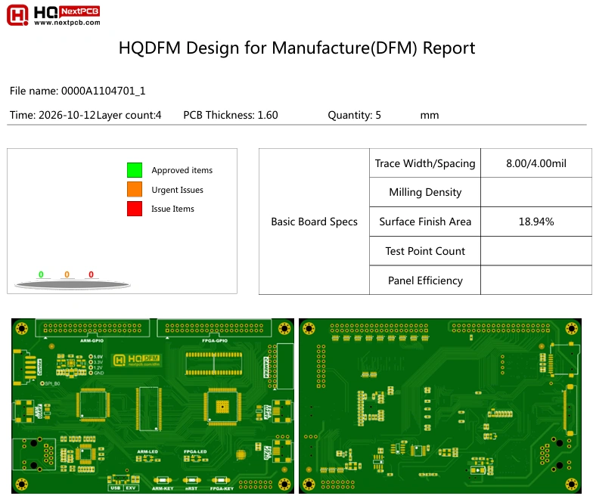
Task: Open the top side PCB render
Action: tap(153, 405)
